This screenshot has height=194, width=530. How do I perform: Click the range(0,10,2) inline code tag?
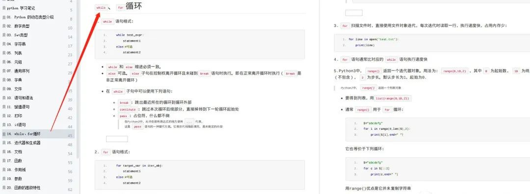[x=454, y=71]
